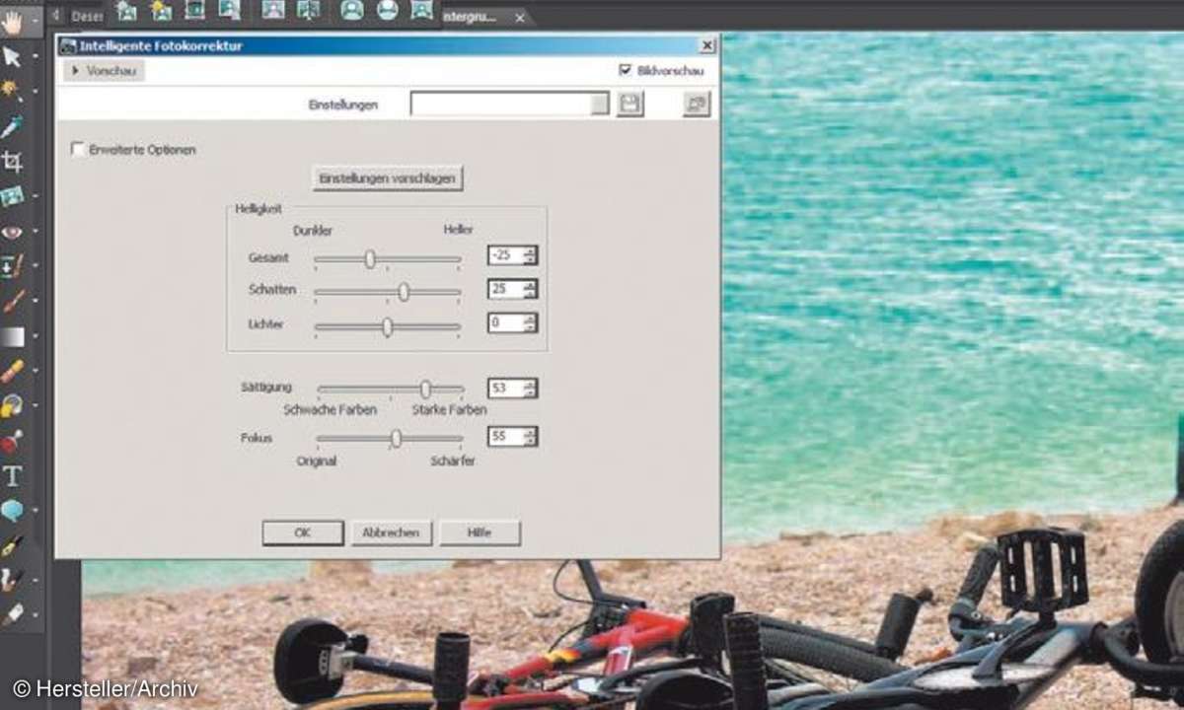Open the Hilfe button
Viewport: 1184px width, 710px height.
pyautogui.click(x=480, y=532)
